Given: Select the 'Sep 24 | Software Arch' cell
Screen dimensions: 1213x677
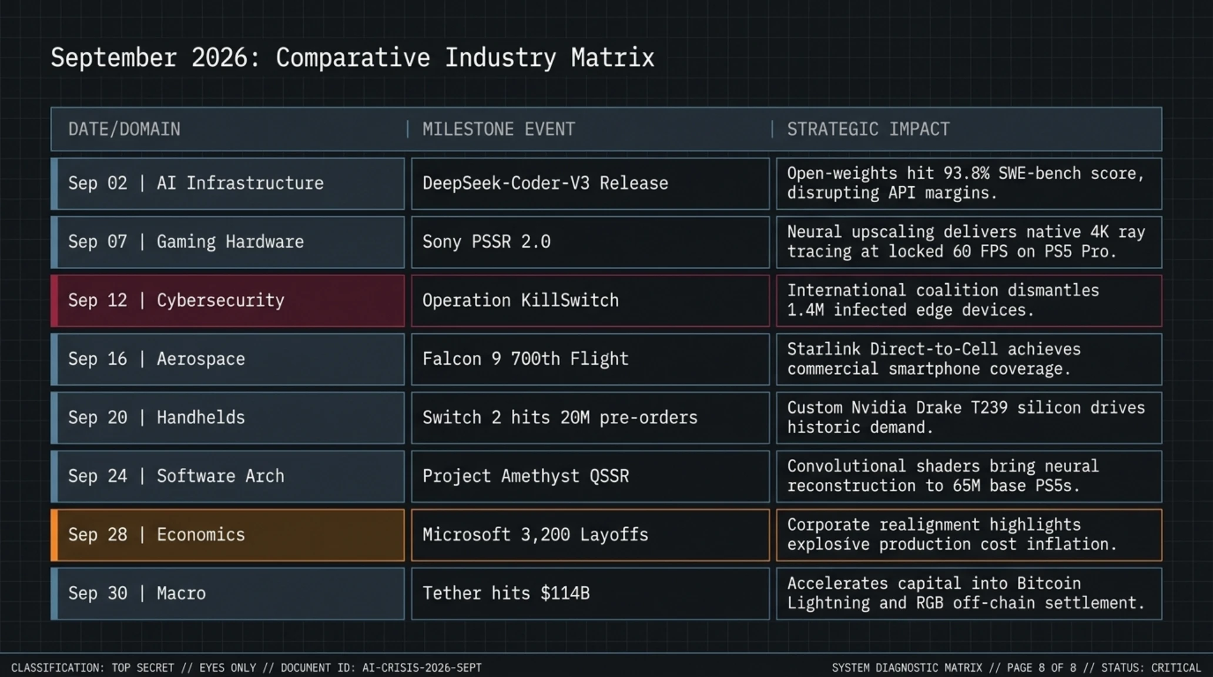Looking at the screenshot, I should click(227, 477).
